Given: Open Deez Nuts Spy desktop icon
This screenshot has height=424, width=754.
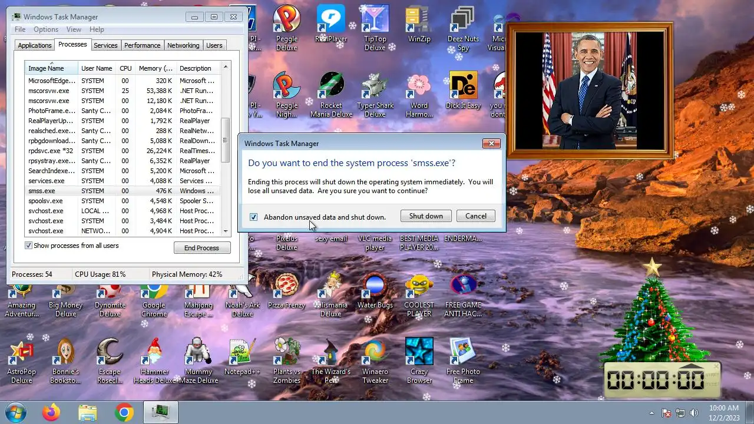Looking at the screenshot, I should coord(463,28).
